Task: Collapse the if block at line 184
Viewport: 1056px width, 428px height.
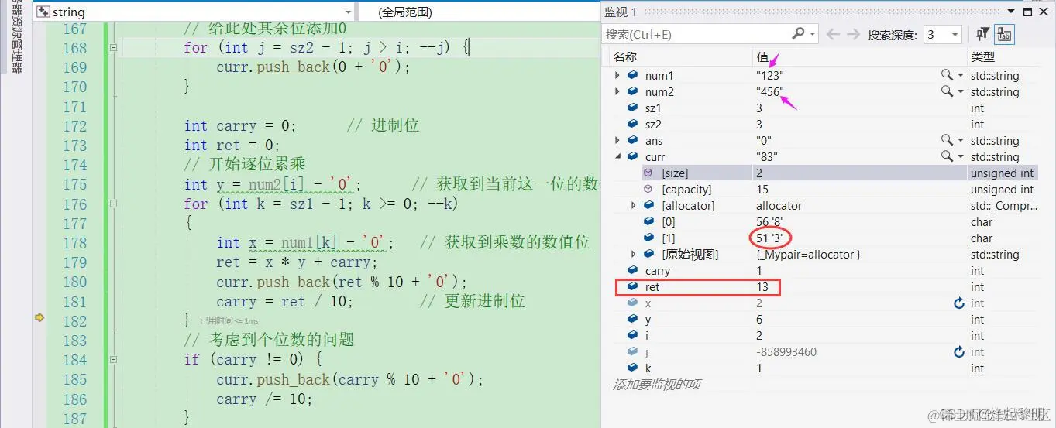Action: click(113, 360)
